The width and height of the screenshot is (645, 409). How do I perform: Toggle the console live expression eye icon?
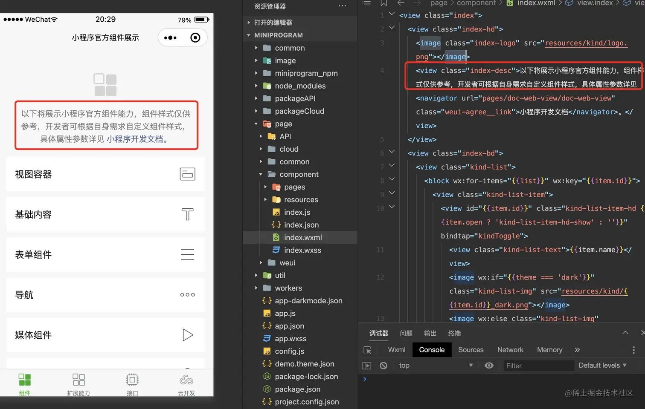pyautogui.click(x=489, y=366)
